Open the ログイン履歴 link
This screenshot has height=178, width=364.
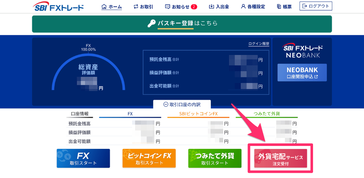[259, 44]
